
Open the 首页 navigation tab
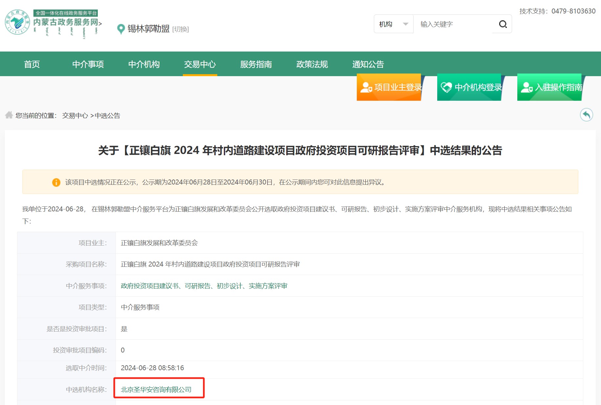(x=32, y=64)
